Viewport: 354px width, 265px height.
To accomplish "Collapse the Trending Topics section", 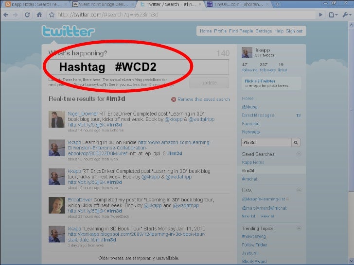I will pyautogui.click(x=299, y=228).
